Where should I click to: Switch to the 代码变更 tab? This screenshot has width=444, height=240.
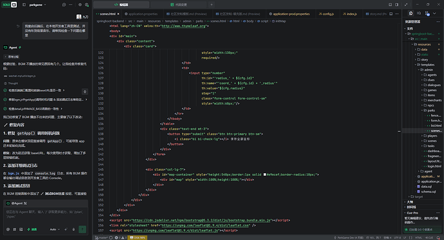(179, 4)
